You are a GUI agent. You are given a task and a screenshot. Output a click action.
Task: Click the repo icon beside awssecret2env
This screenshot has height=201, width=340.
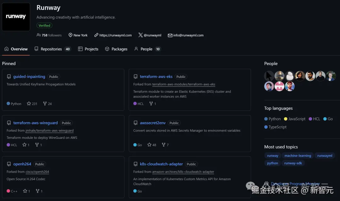(x=135, y=123)
